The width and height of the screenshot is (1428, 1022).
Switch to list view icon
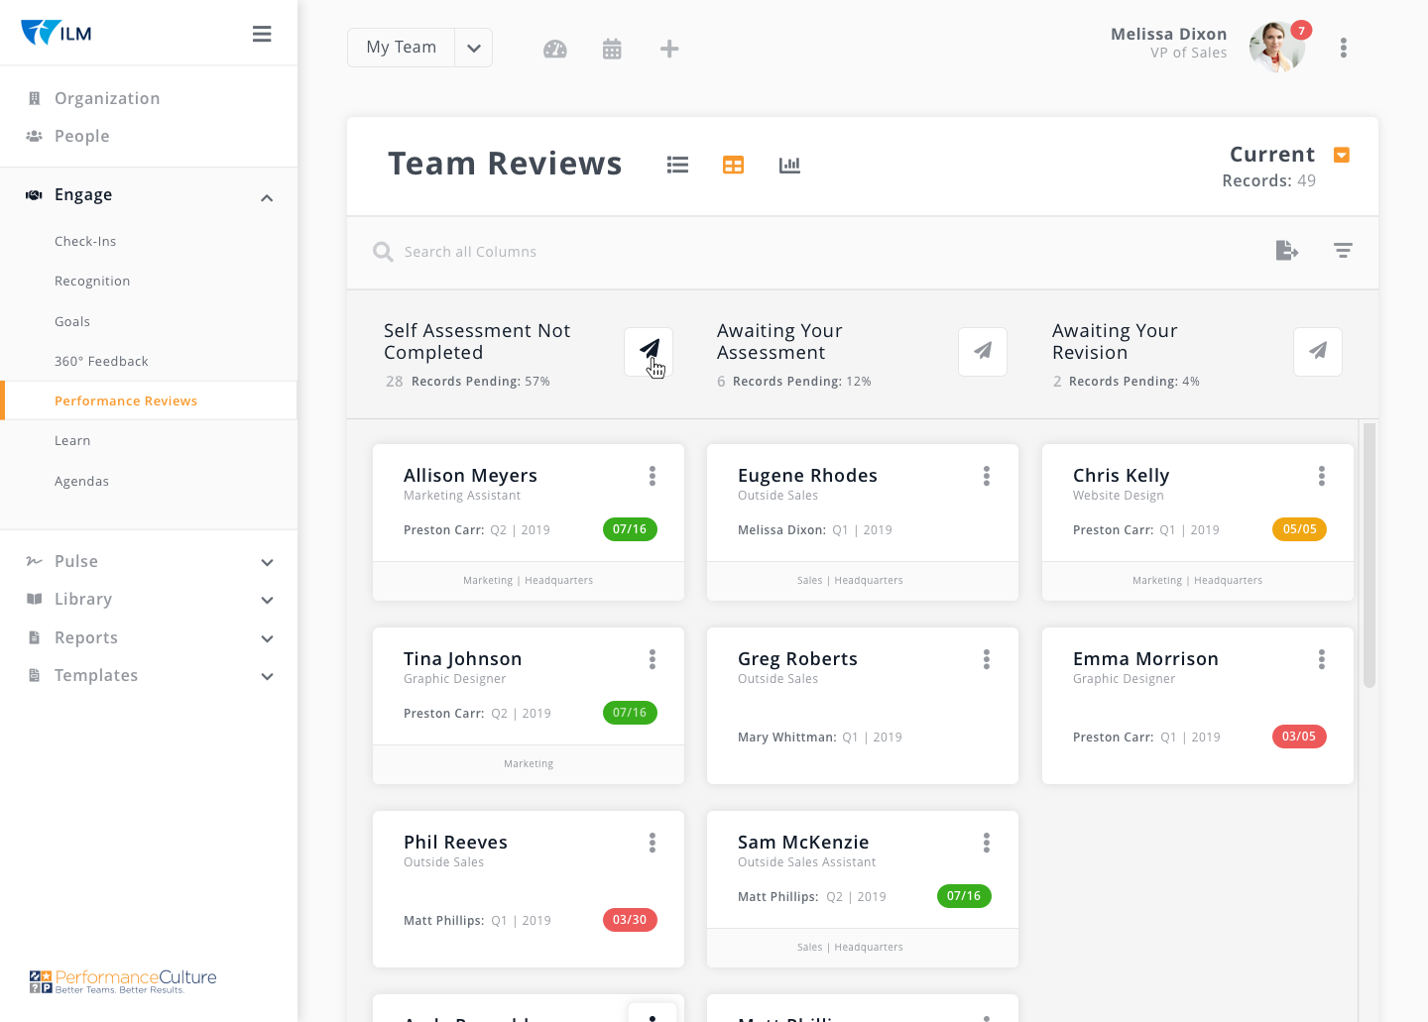click(x=677, y=165)
